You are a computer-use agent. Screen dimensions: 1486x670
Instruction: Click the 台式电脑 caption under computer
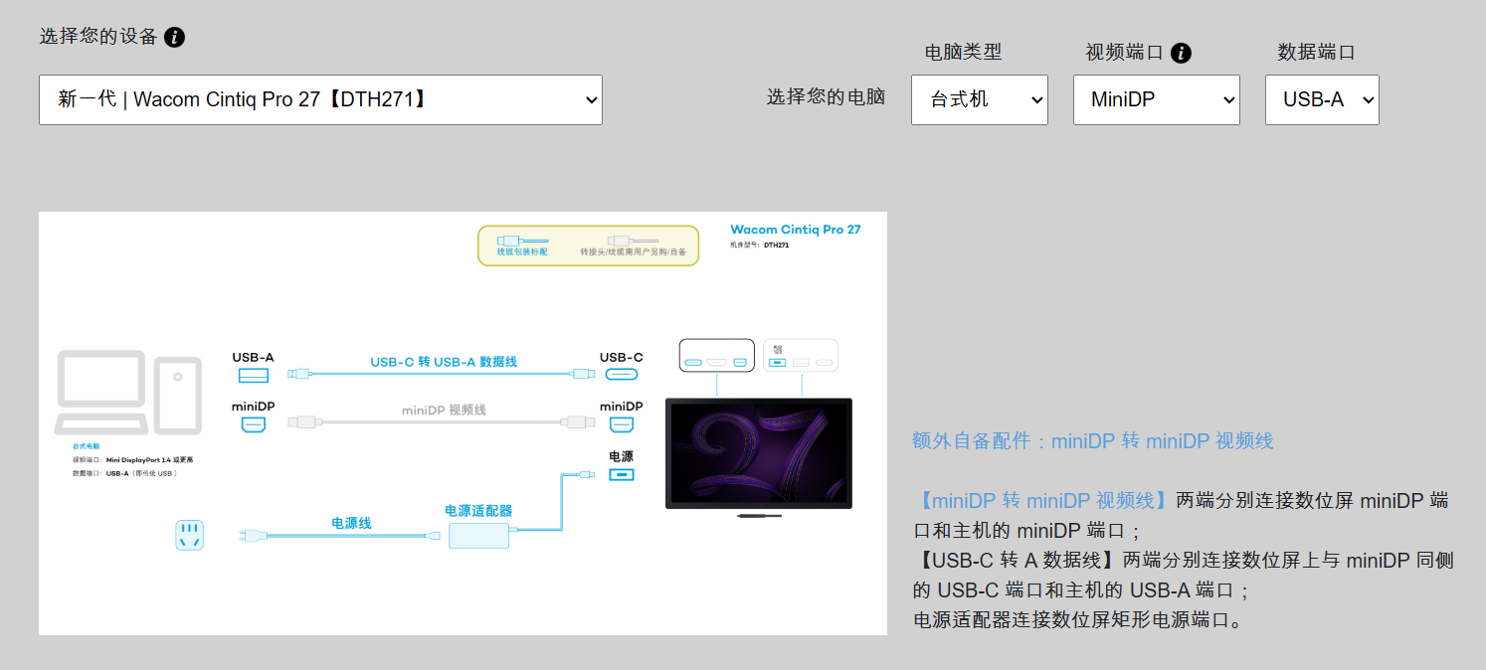(86, 447)
